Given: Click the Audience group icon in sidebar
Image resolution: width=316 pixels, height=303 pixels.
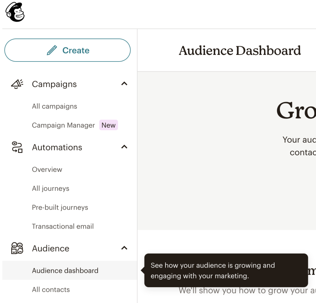Looking at the screenshot, I should [17, 248].
